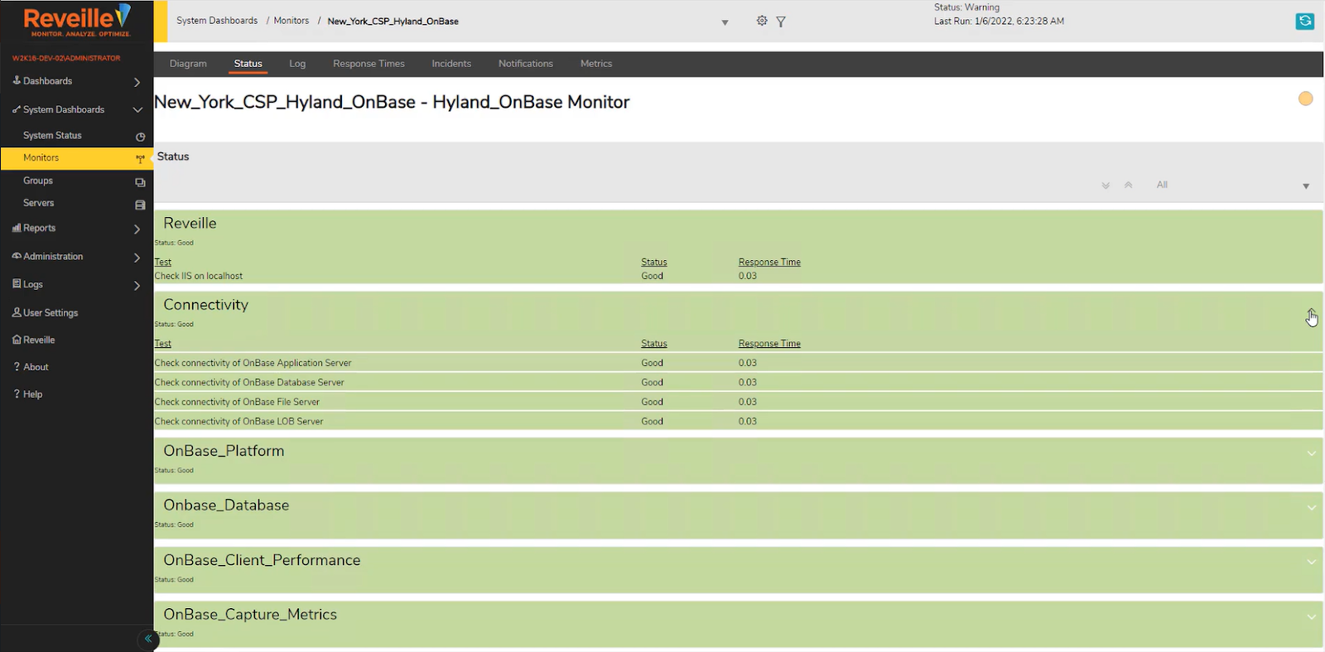Expand the OnBase_Capture_Metrics section

(x=1311, y=616)
